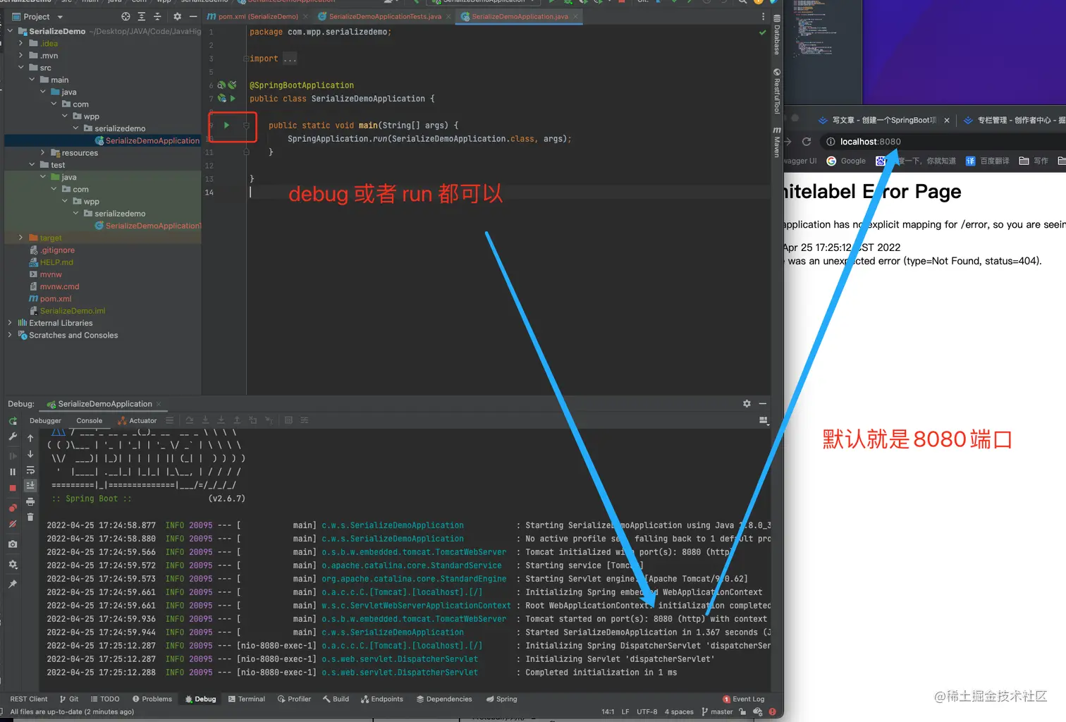The height and width of the screenshot is (722, 1066).
Task: Toggle read-only lock icon in status bar
Action: 742,711
